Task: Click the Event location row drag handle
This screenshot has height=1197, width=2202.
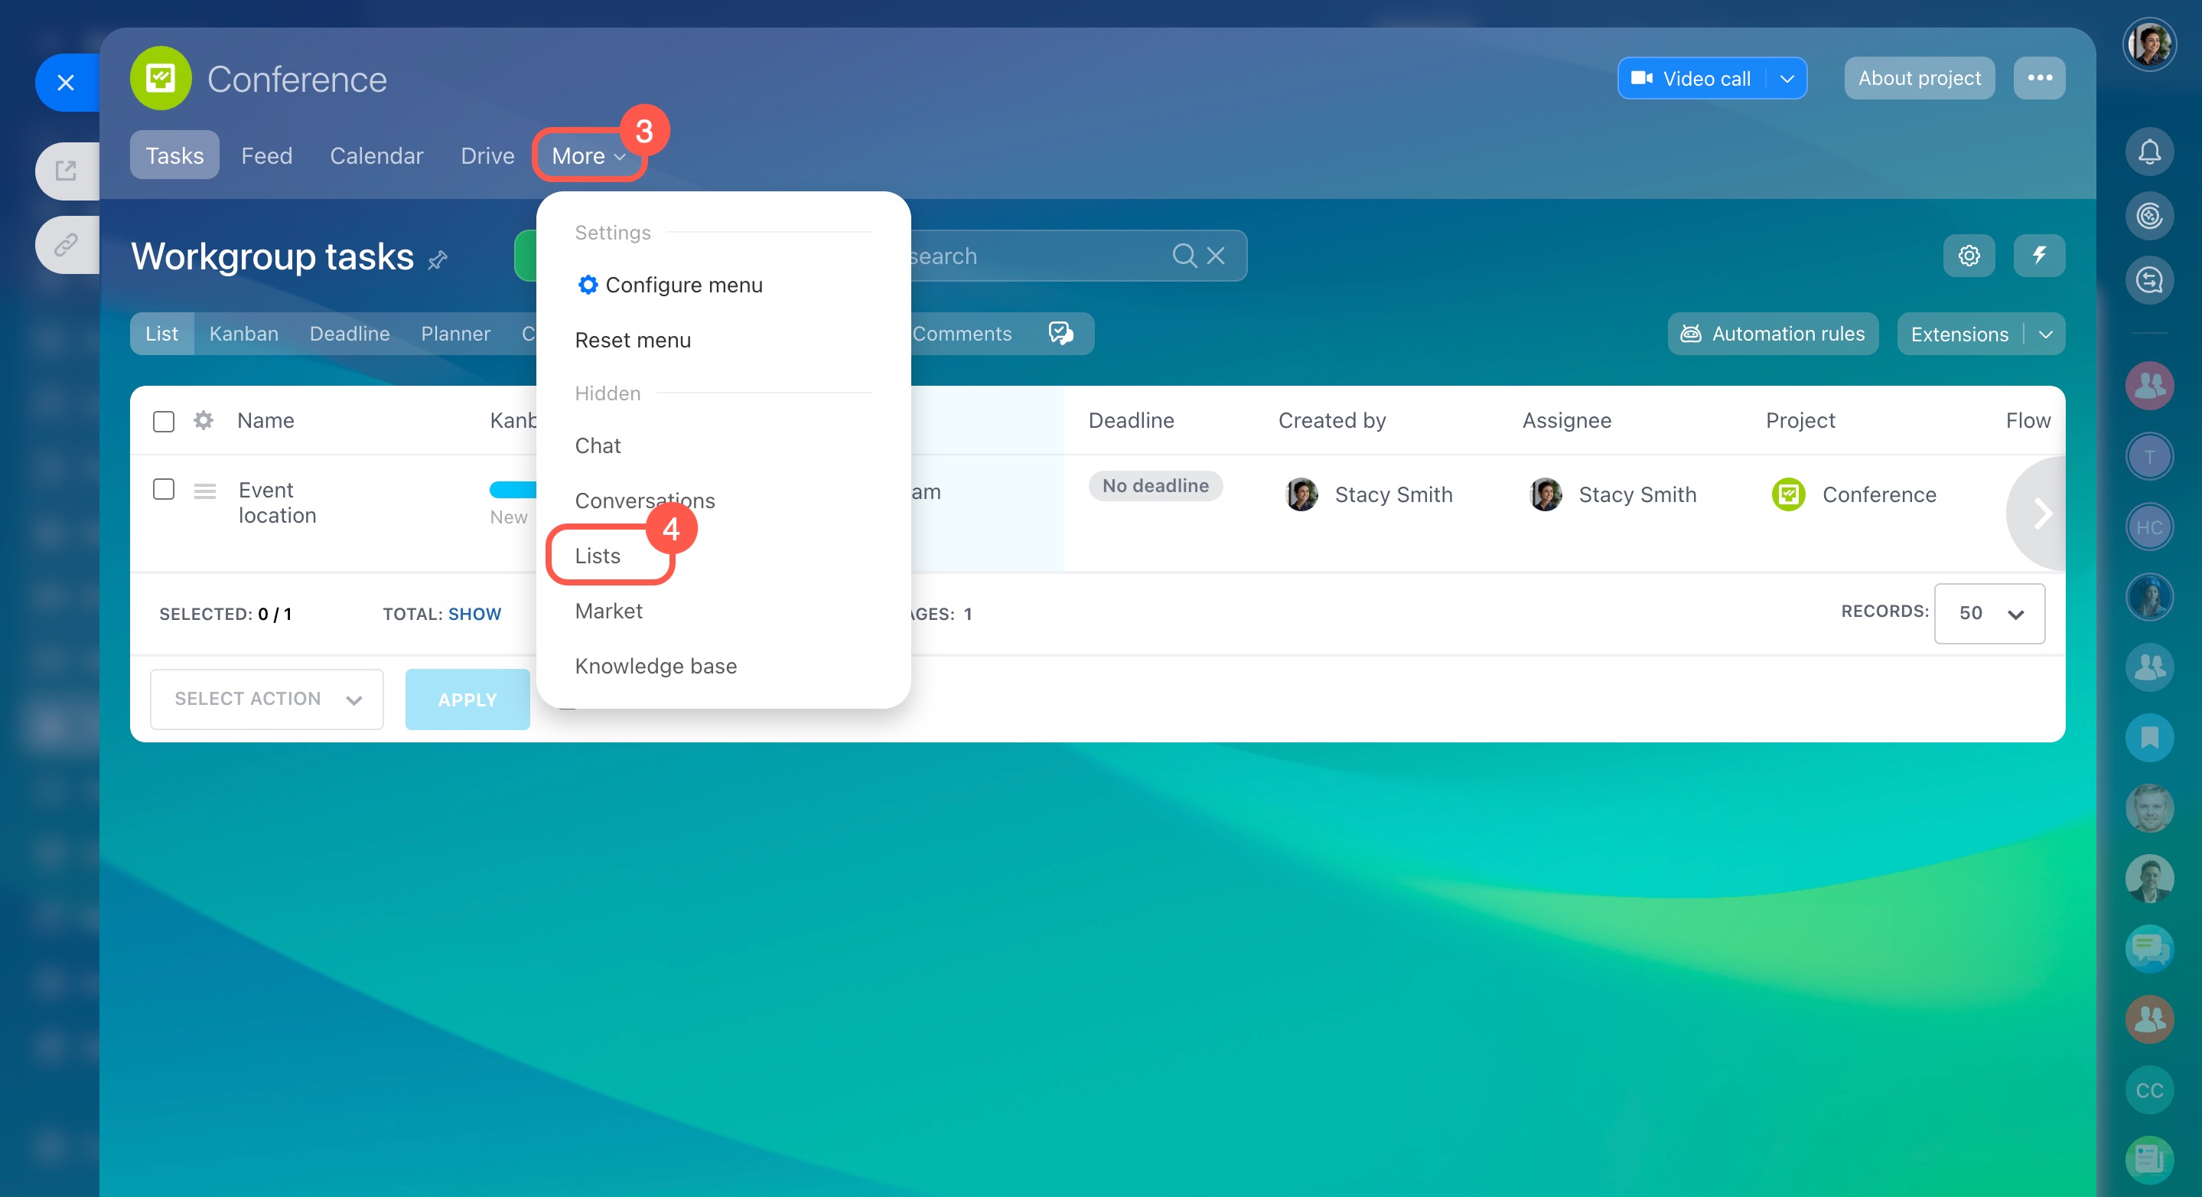Action: click(205, 491)
